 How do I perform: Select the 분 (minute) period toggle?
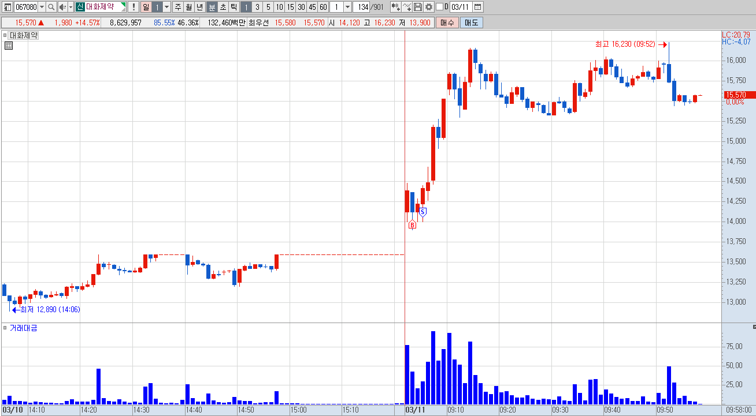(212, 7)
